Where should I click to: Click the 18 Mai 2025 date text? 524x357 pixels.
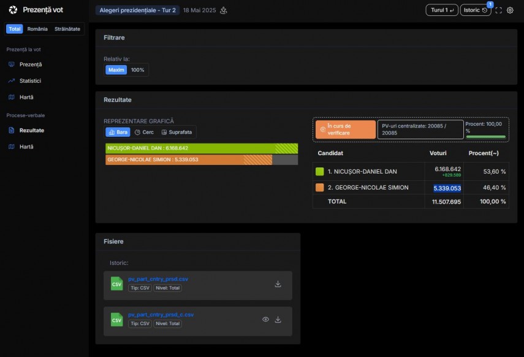click(200, 10)
